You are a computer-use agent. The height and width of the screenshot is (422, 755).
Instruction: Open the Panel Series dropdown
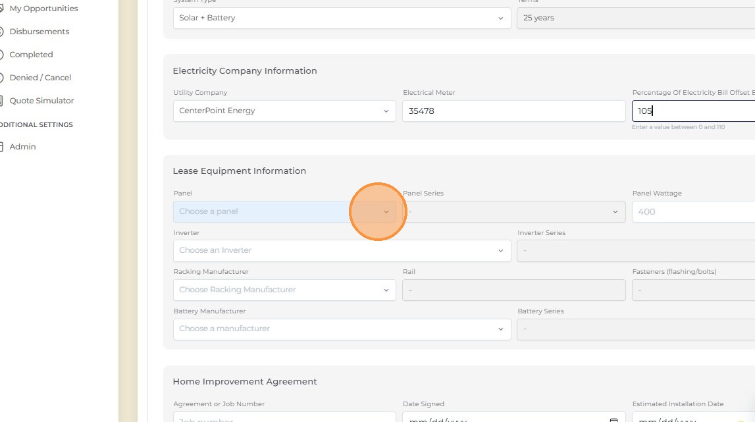click(514, 211)
